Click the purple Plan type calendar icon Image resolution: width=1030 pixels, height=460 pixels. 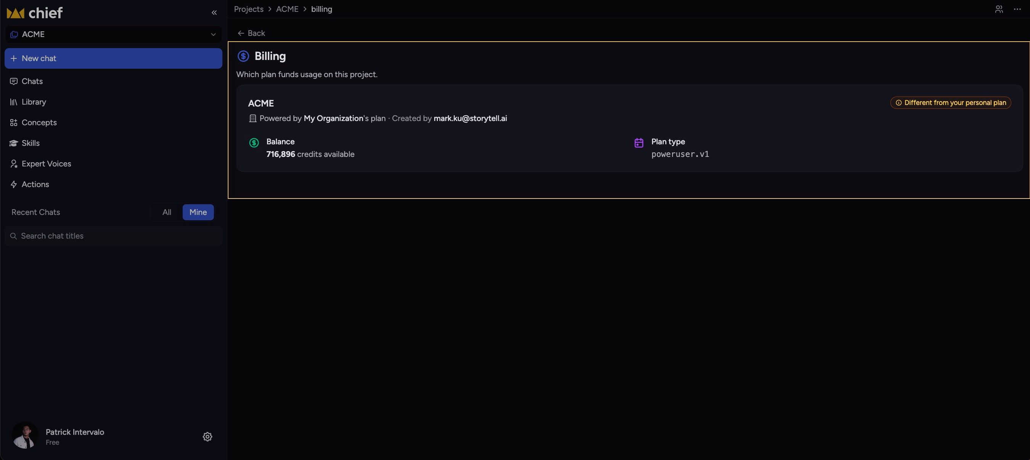click(639, 143)
